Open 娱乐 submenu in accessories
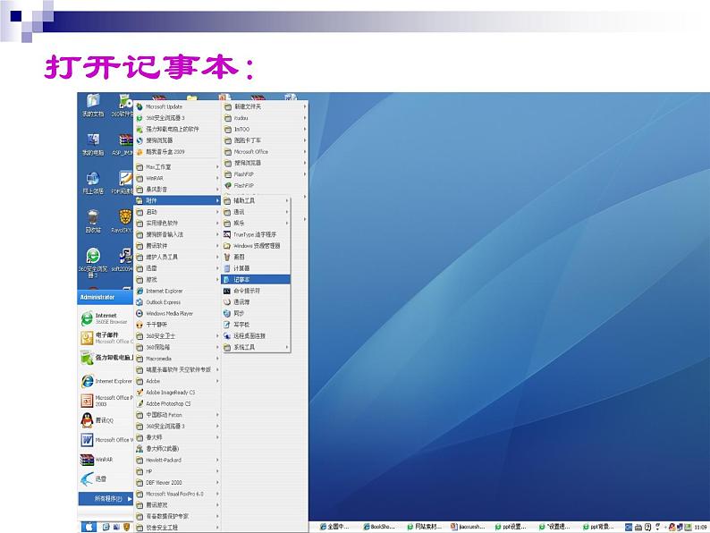 pyautogui.click(x=256, y=224)
